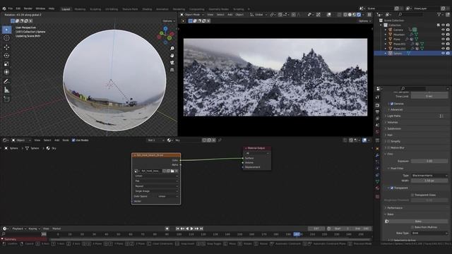Open the Output properties tab
This screenshot has height=254, width=452.
pyautogui.click(x=377, y=111)
